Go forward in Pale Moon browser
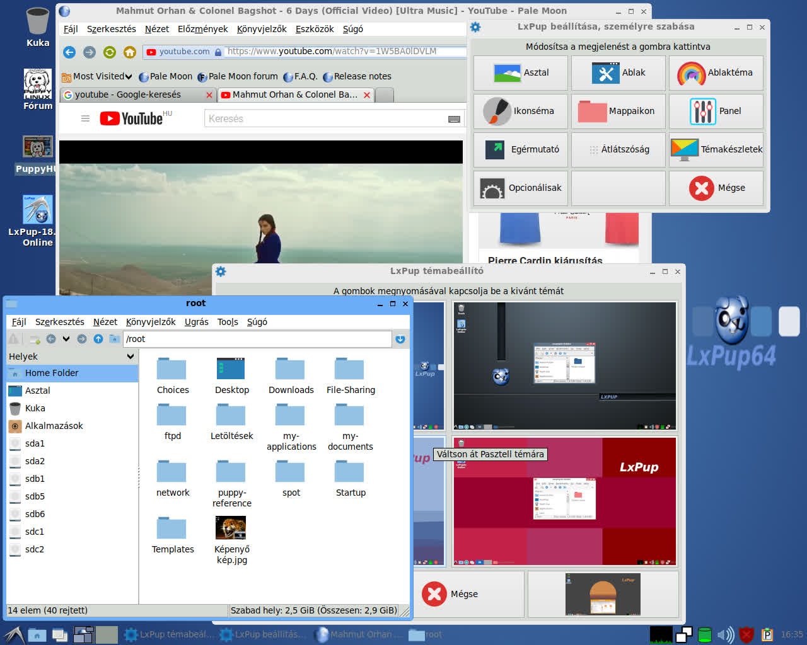 click(x=90, y=52)
